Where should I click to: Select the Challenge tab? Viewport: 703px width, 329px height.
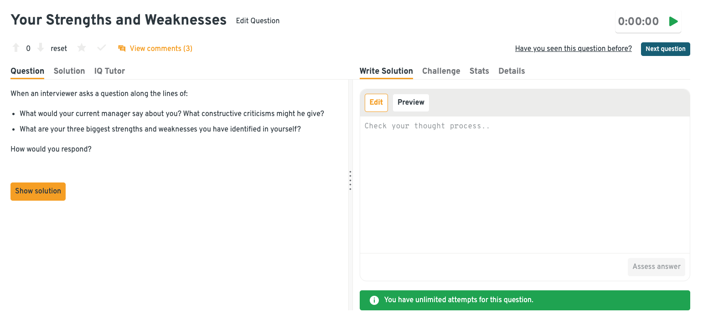point(441,71)
